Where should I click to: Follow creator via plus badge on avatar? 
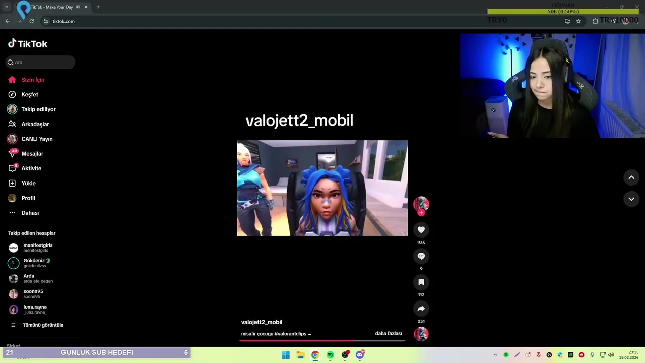421,212
